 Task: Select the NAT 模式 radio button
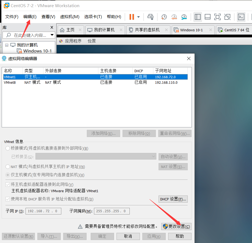tap(7, 167)
